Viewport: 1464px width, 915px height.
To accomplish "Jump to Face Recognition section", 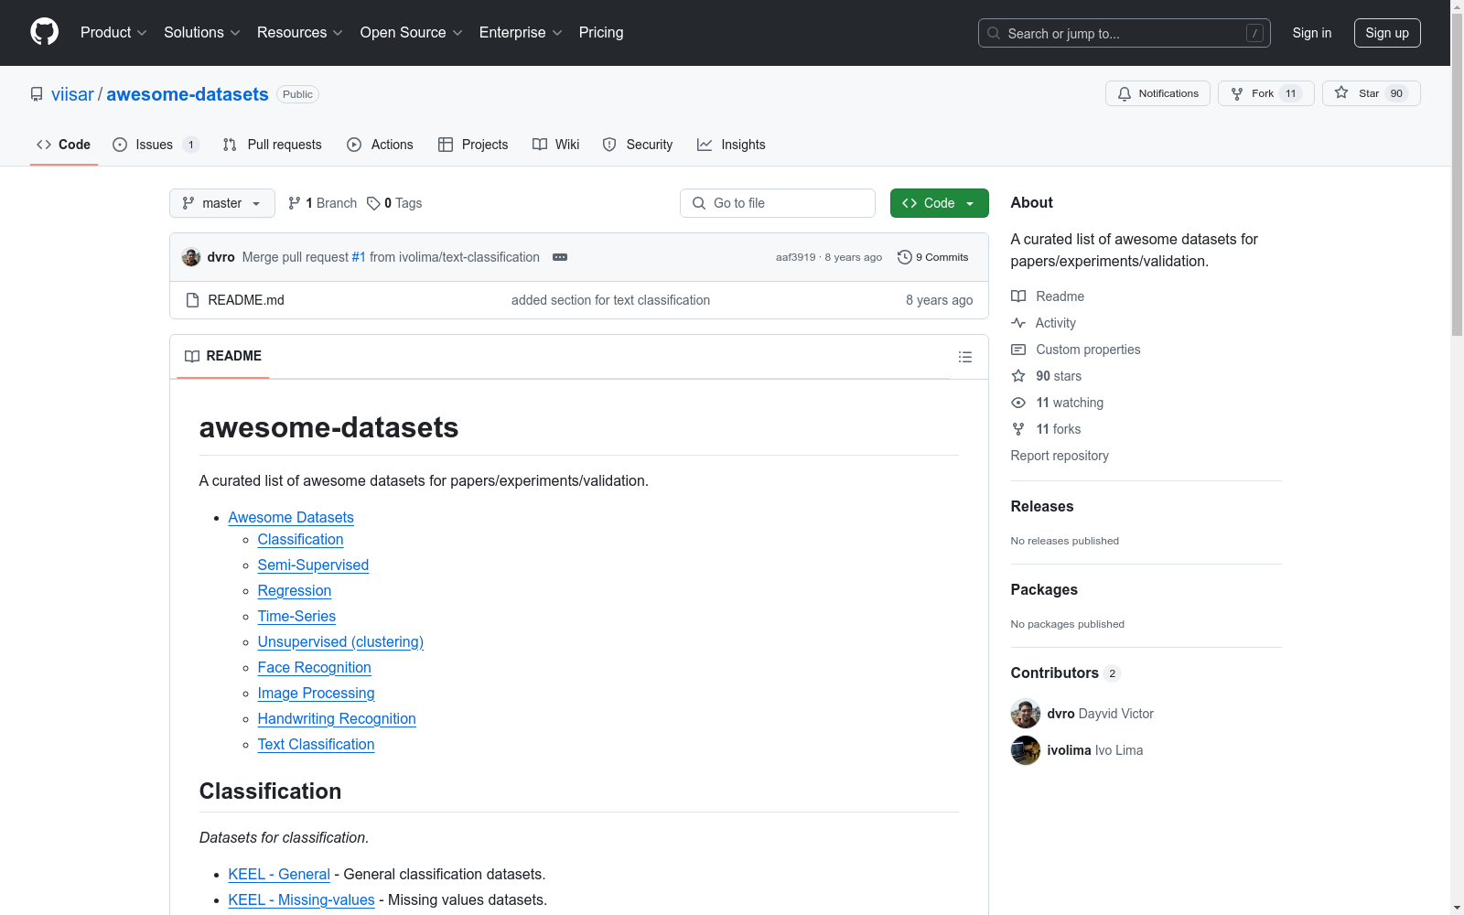I will (315, 668).
